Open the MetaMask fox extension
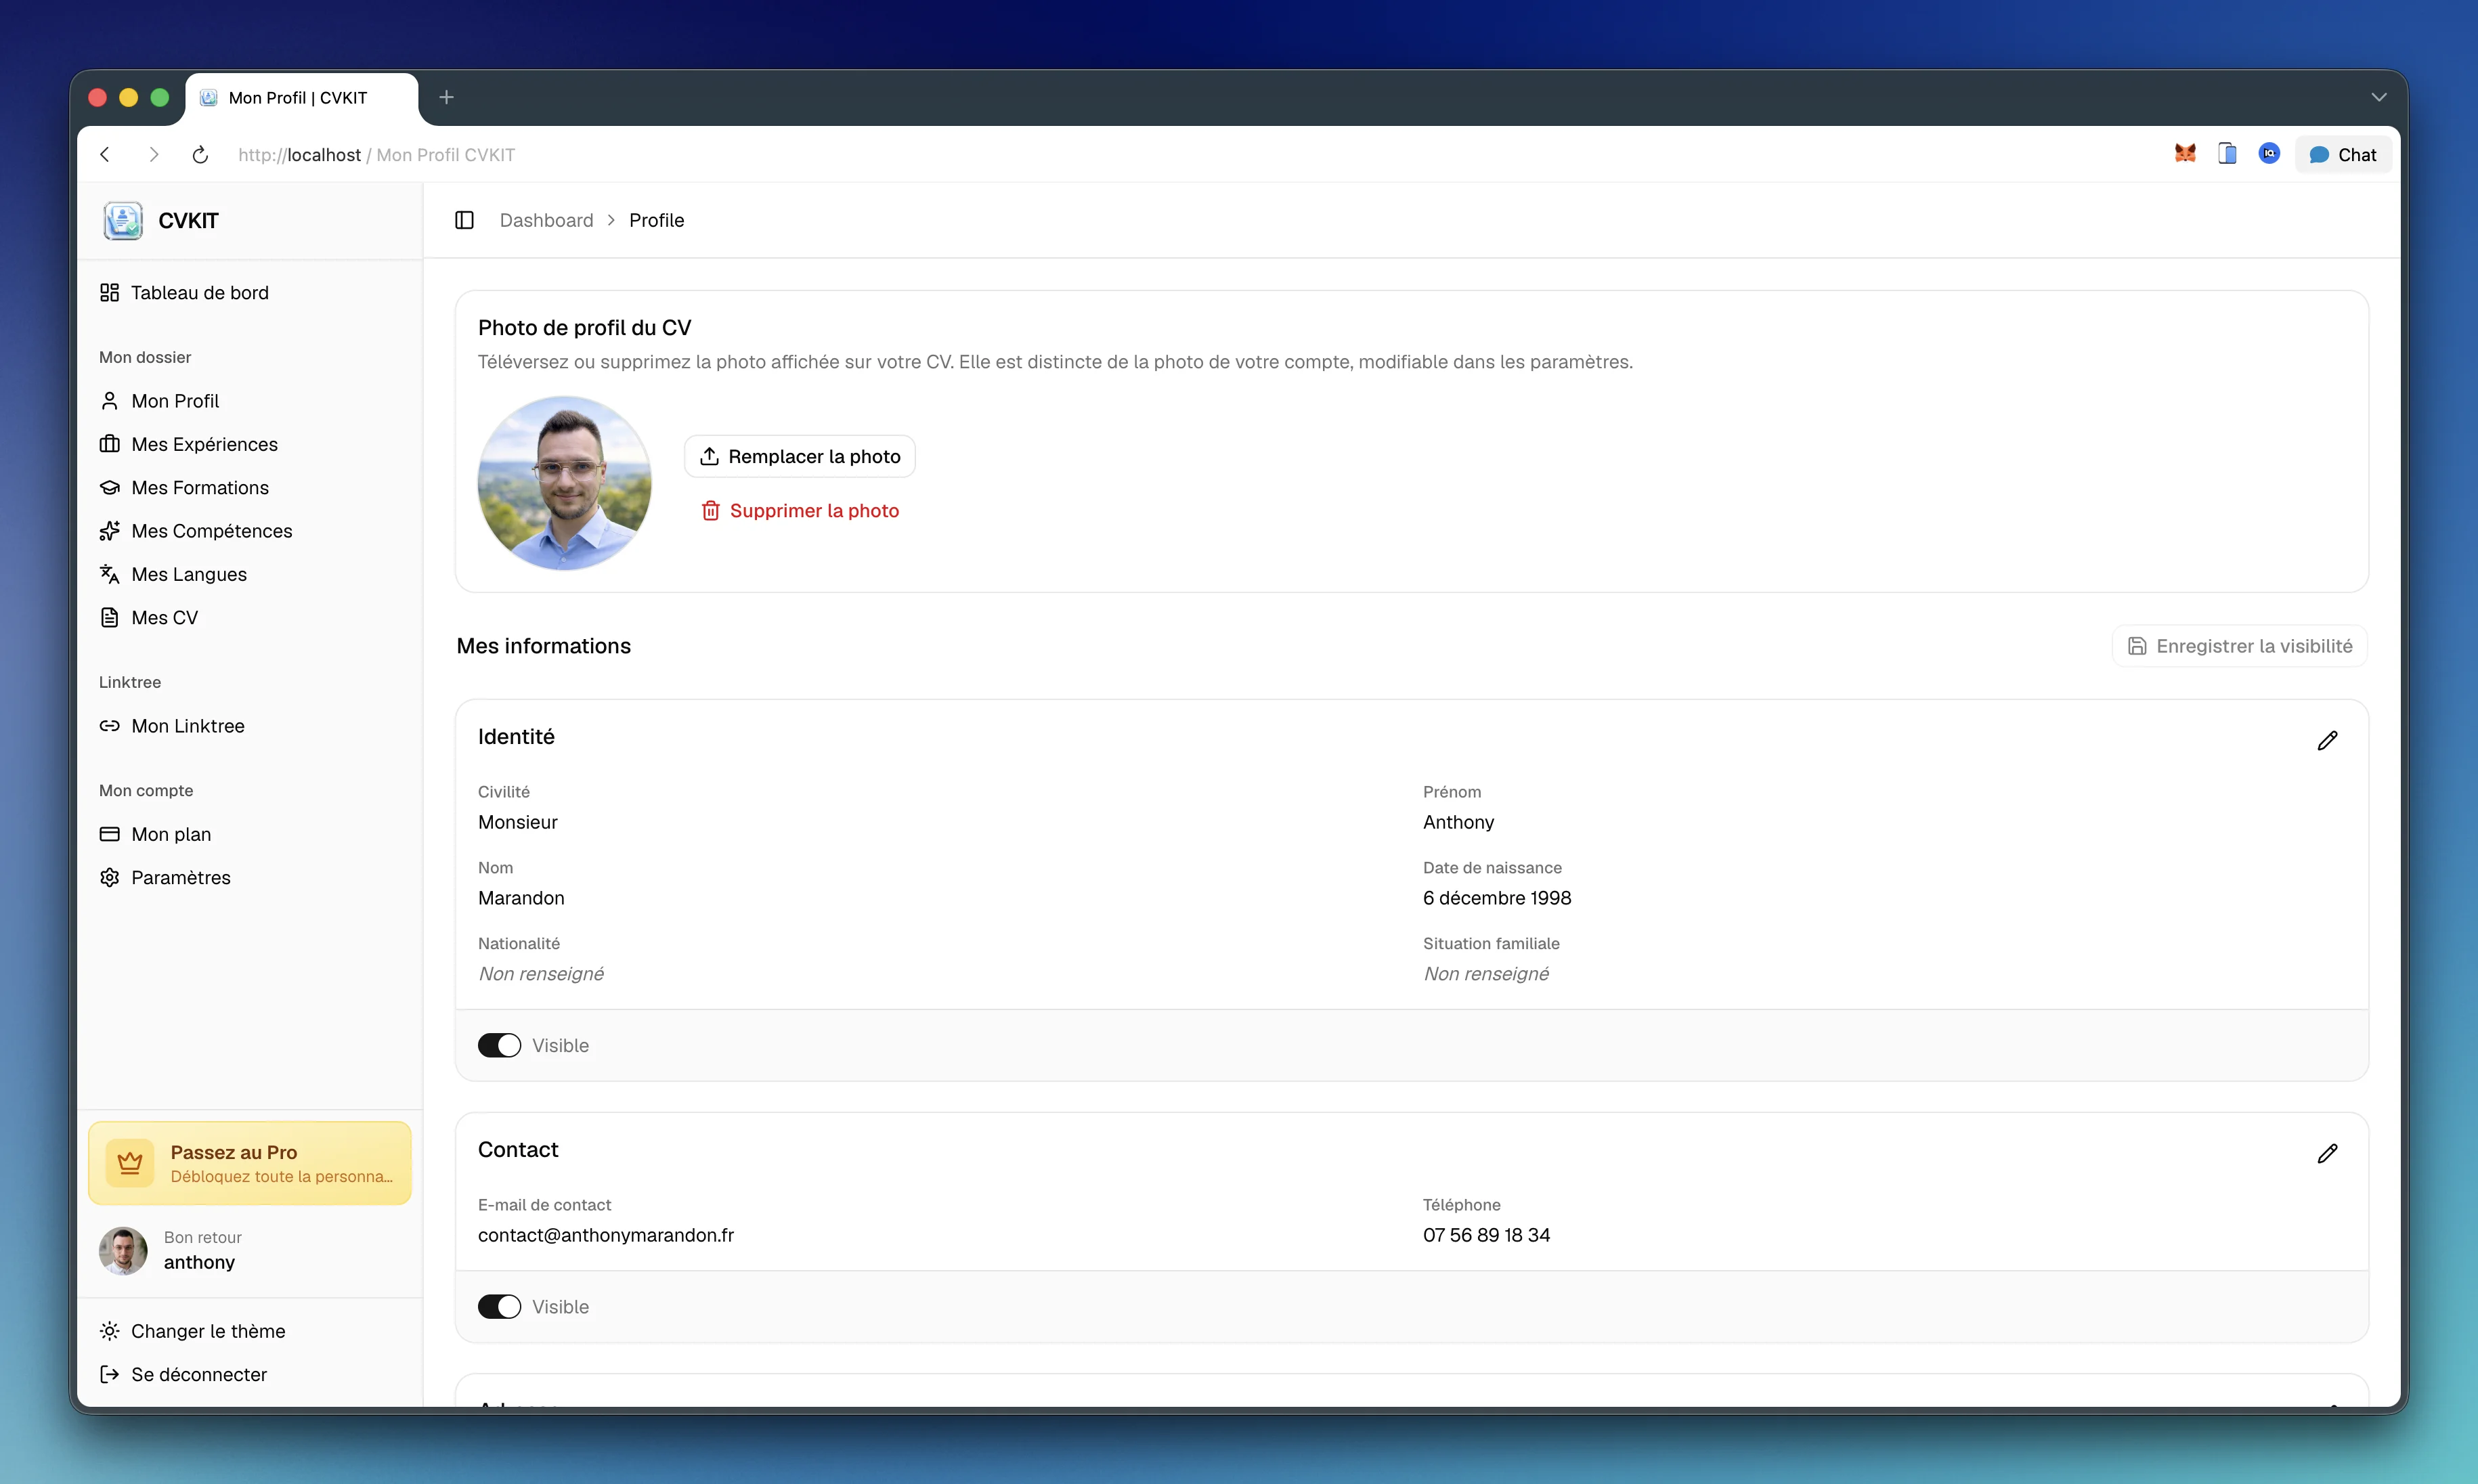The width and height of the screenshot is (2478, 1484). pyautogui.click(x=2185, y=154)
